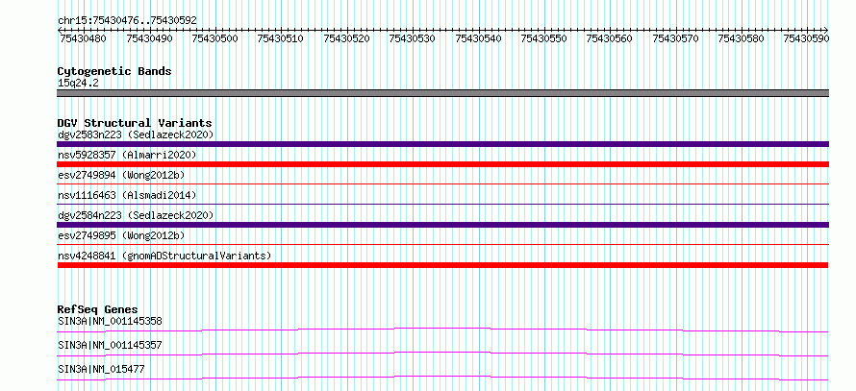Image resolution: width=856 pixels, height=391 pixels.
Task: Click the 15q24.2 band label
Action: (x=78, y=84)
